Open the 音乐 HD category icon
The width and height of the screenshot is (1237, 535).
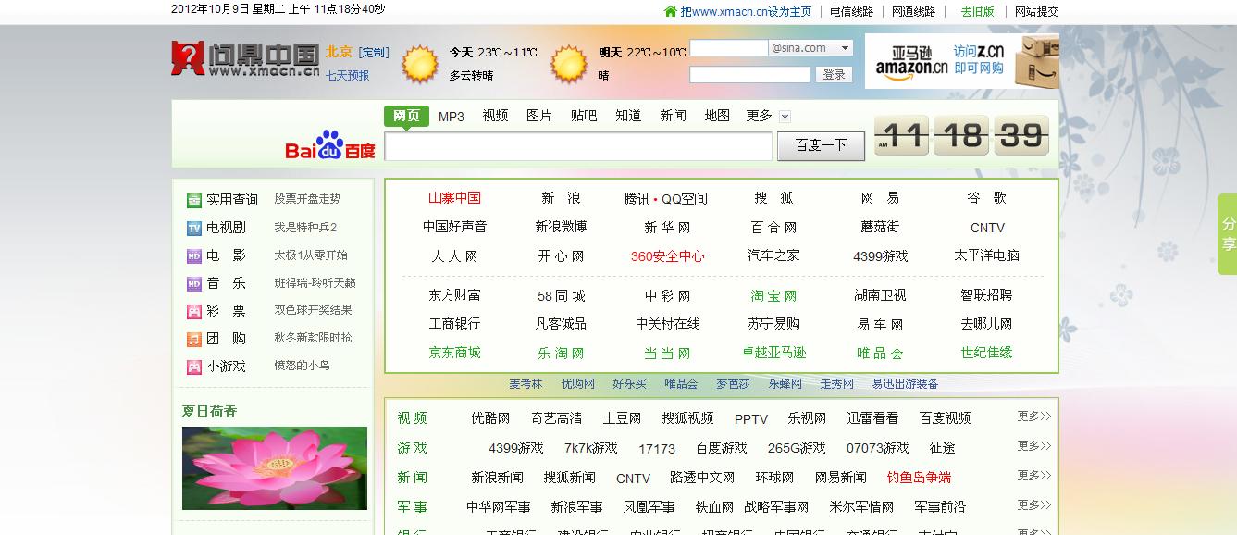pyautogui.click(x=194, y=283)
